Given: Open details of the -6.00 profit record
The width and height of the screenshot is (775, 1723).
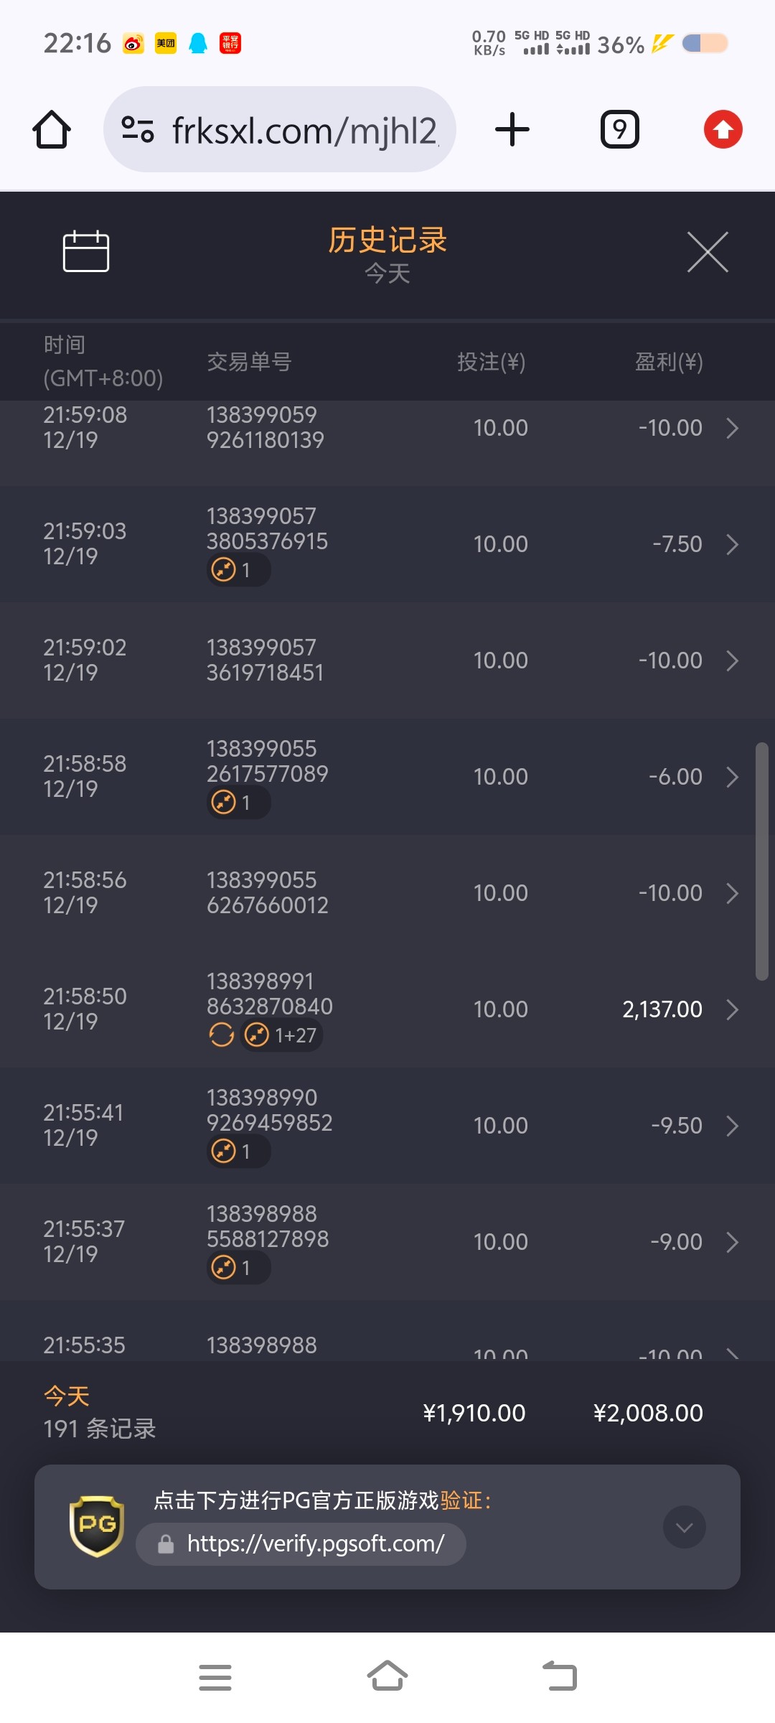Looking at the screenshot, I should pos(732,777).
